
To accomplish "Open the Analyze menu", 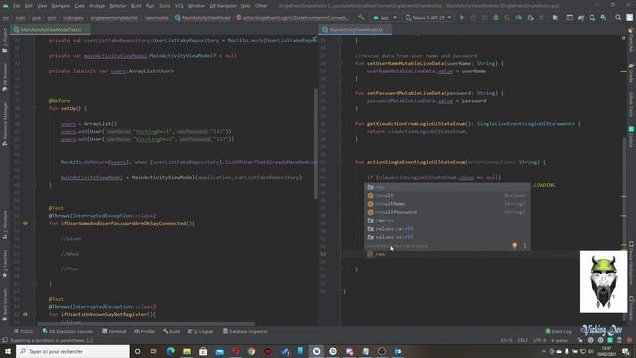I will click(x=97, y=6).
